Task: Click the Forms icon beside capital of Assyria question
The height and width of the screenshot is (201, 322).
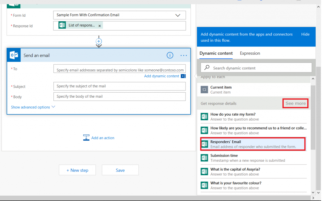Action: tap(204, 171)
